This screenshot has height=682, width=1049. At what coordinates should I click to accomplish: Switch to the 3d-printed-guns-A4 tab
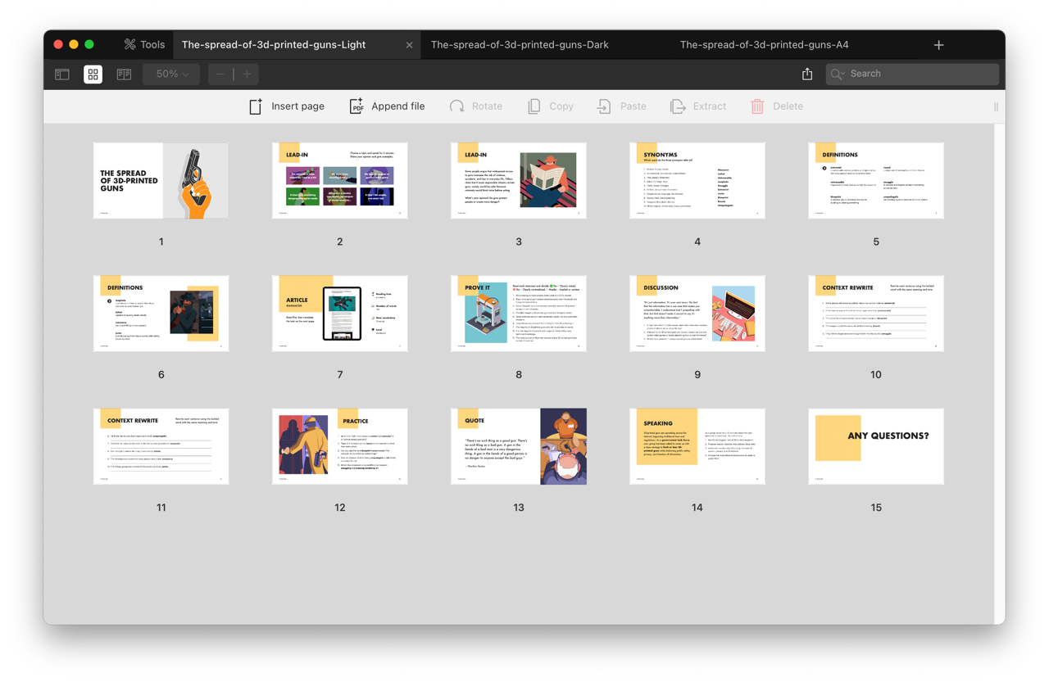pos(764,45)
